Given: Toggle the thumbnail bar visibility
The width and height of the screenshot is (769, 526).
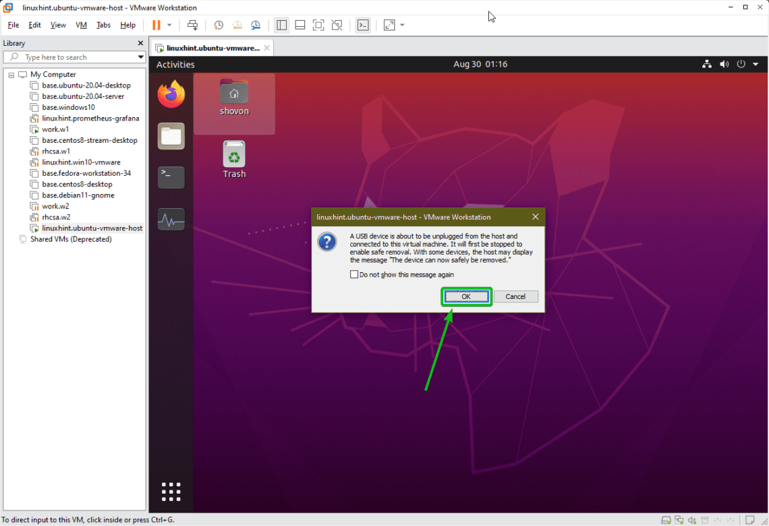Looking at the screenshot, I should point(300,25).
